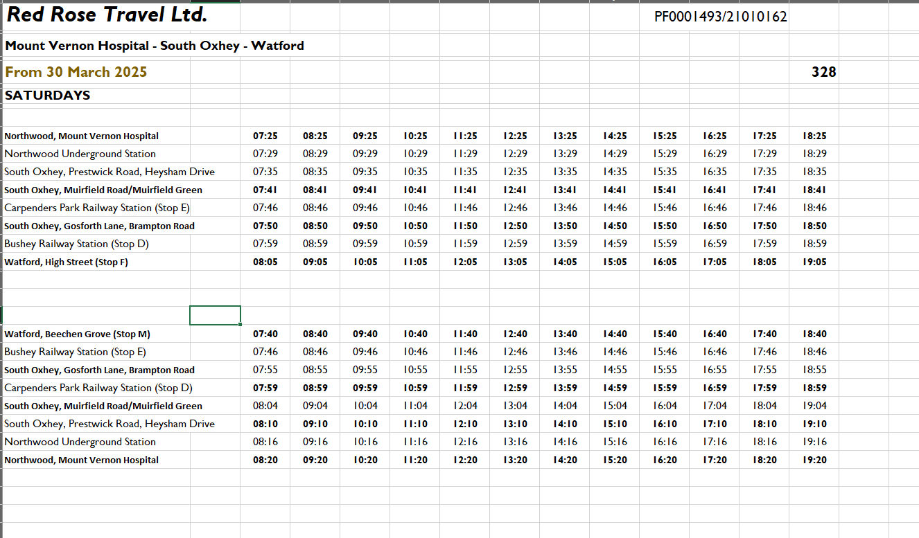
Task: Click 07:40 in Watford, Beechen Grove row
Action: (265, 334)
